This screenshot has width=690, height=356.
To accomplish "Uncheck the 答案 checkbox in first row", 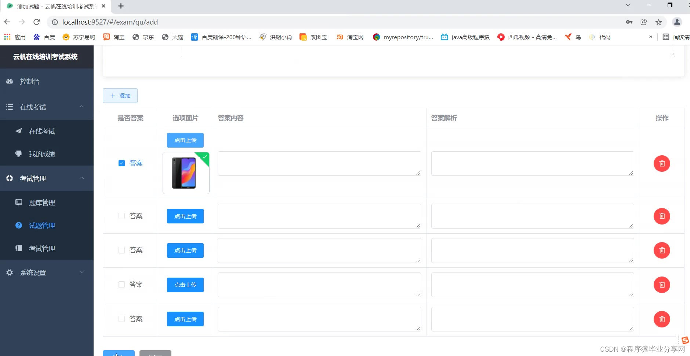I will 121,163.
